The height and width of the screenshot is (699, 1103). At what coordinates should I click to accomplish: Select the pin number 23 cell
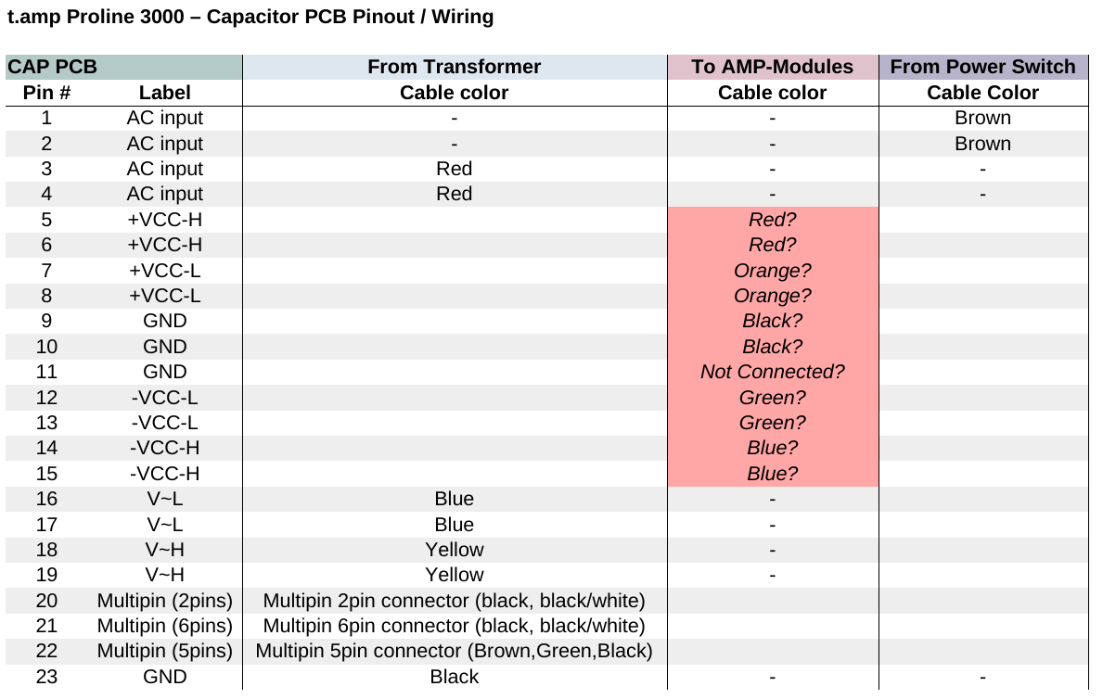[x=46, y=677]
